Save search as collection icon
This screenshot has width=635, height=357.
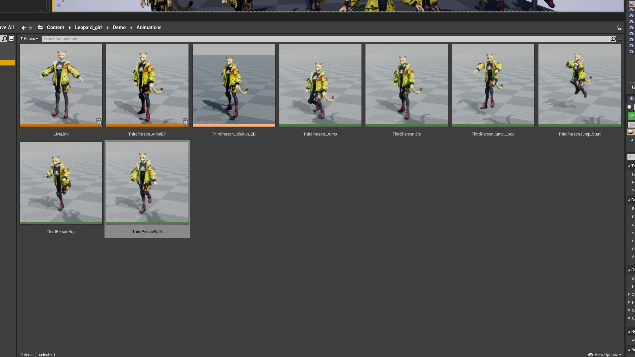click(619, 39)
